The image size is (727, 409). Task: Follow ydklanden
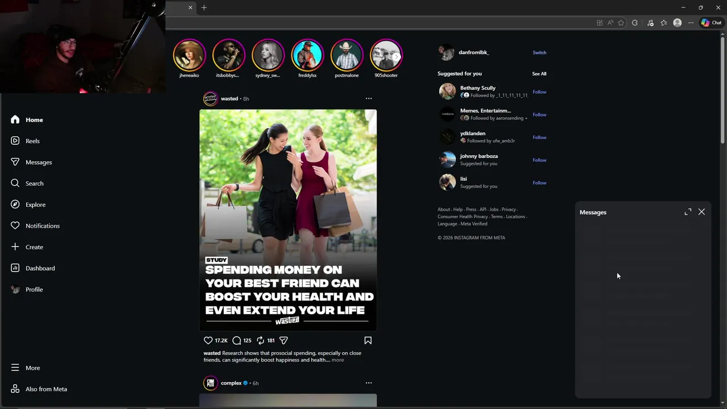pos(540,137)
